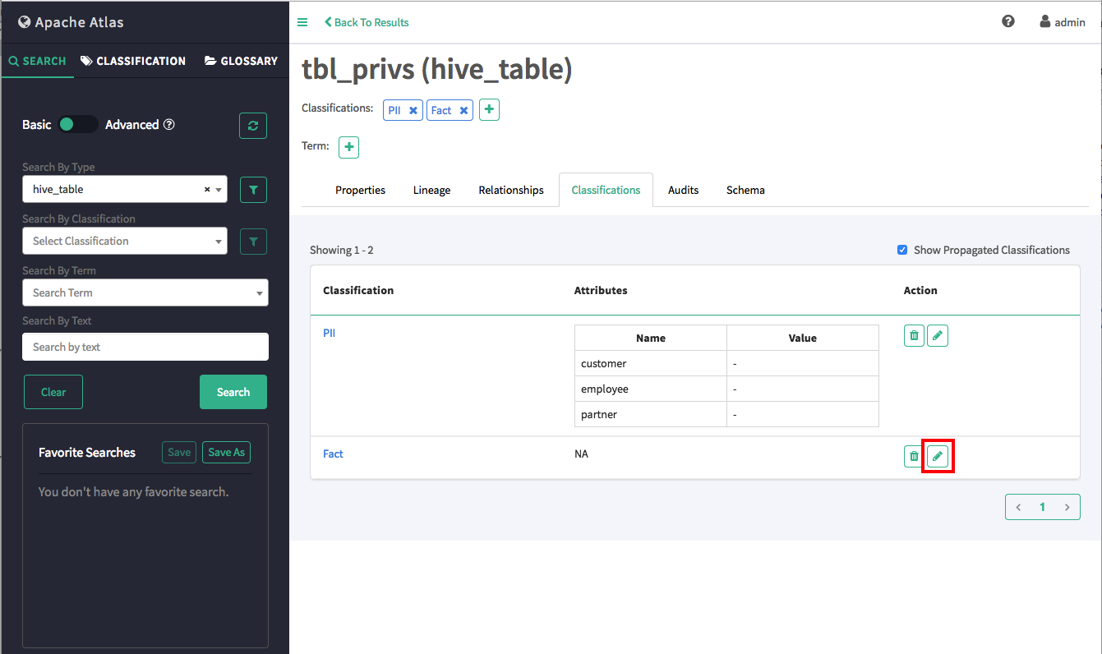Click the hamburger menu icon to toggle sidebar
1102x654 pixels.
pos(302,22)
